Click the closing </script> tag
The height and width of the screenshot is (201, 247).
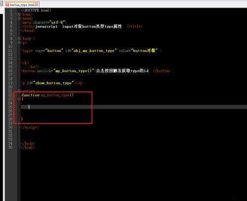(x=30, y=127)
